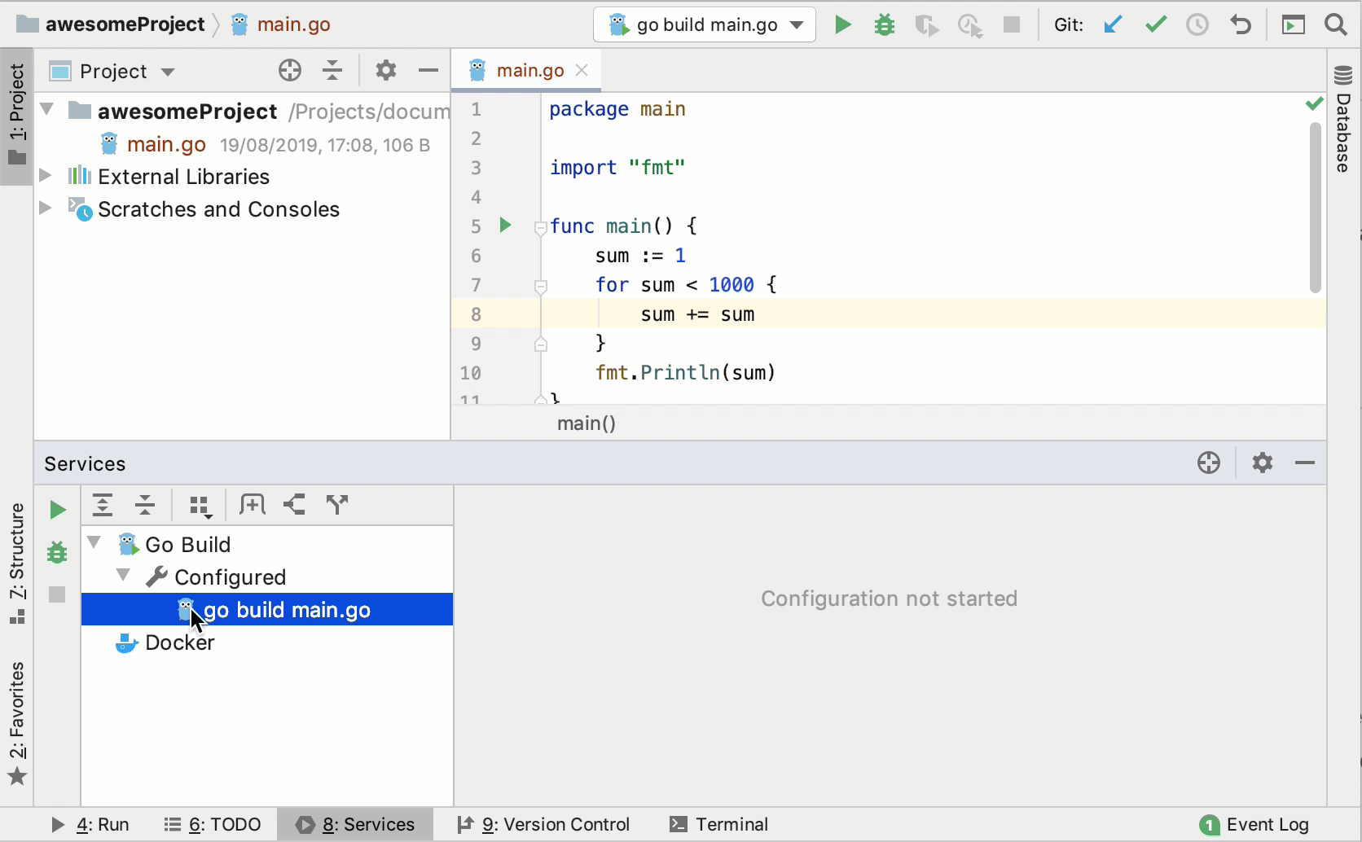The image size is (1362, 842).
Task: Collapse all in Project tool window
Action: (332, 71)
